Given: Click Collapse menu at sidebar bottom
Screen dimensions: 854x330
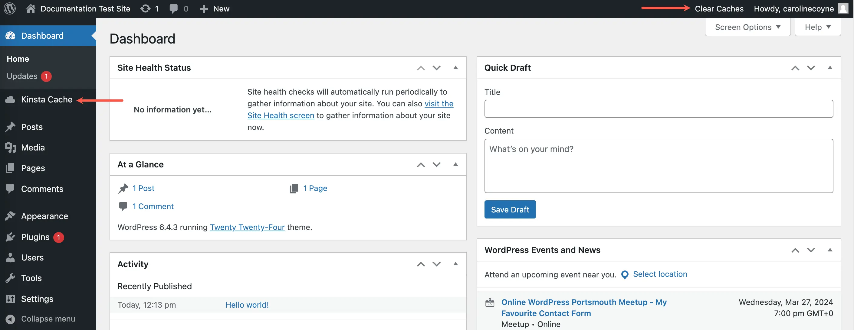Looking at the screenshot, I should click(x=48, y=318).
